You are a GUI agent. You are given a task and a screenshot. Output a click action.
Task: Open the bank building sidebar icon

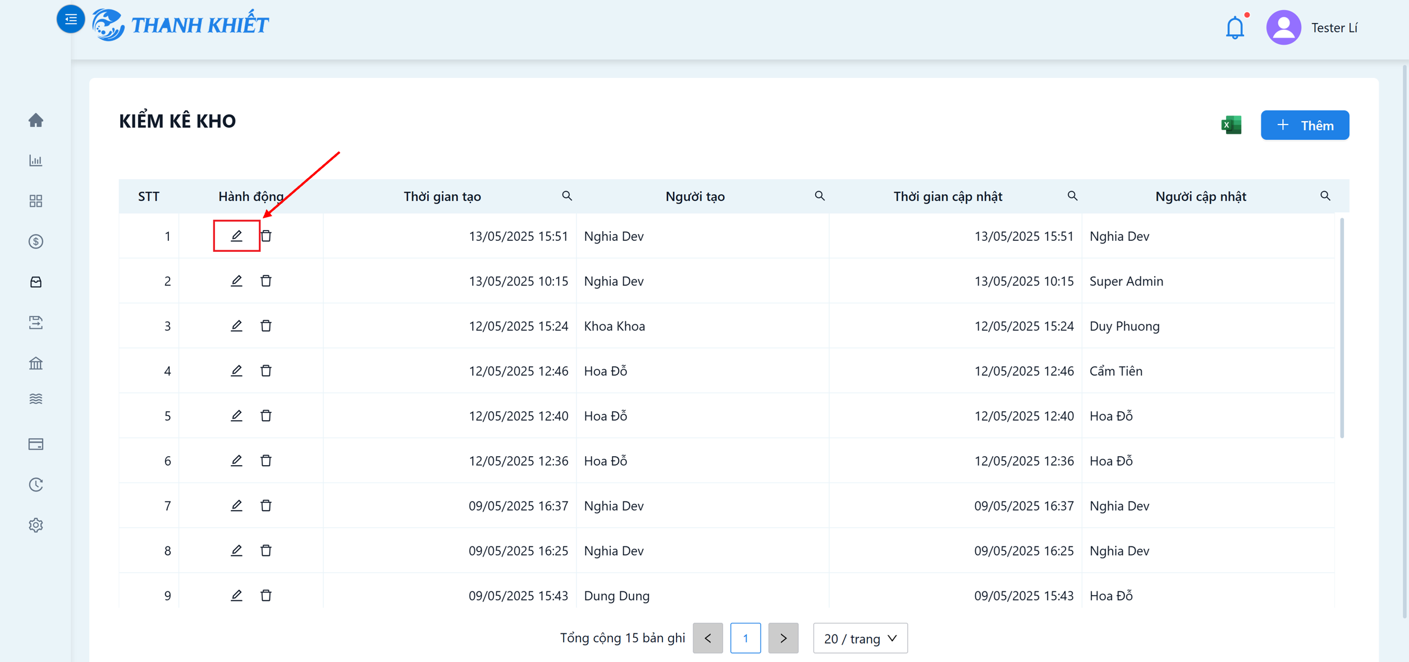36,363
